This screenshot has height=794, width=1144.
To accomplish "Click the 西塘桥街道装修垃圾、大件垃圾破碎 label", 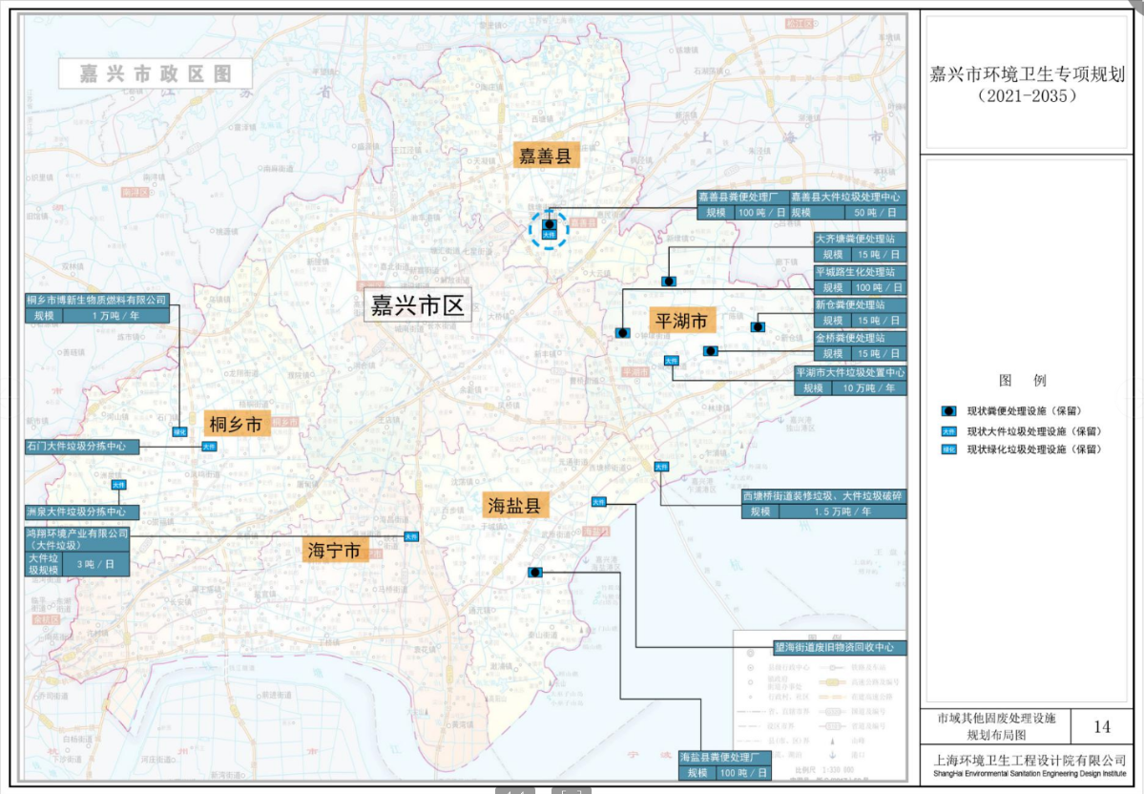I will click(823, 495).
